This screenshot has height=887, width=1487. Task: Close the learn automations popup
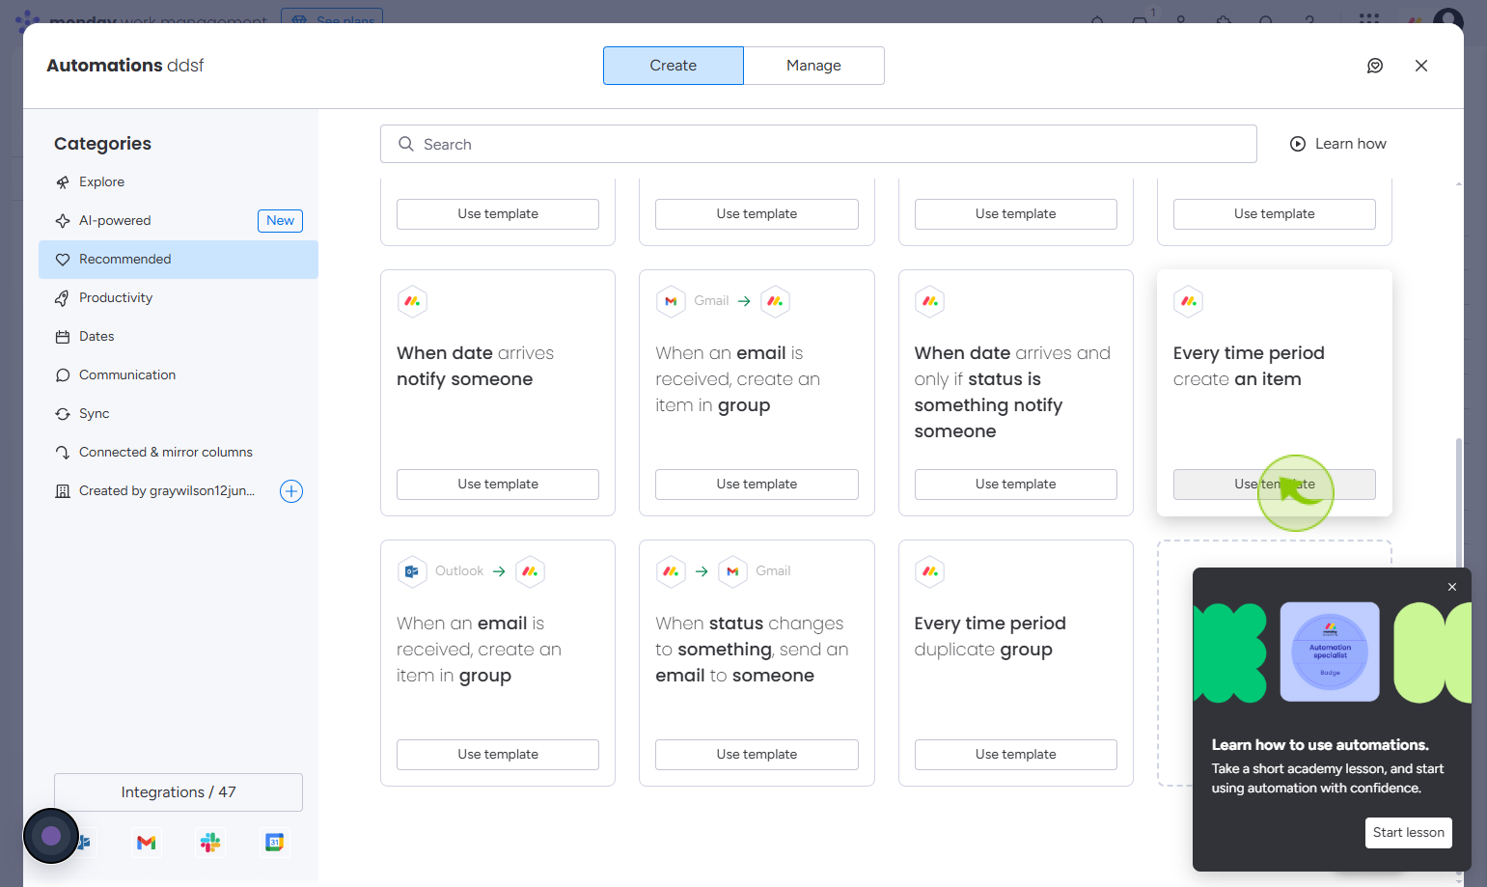[1452, 587]
